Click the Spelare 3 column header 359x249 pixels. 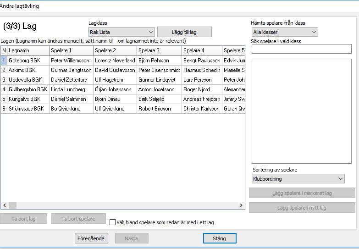[160, 50]
